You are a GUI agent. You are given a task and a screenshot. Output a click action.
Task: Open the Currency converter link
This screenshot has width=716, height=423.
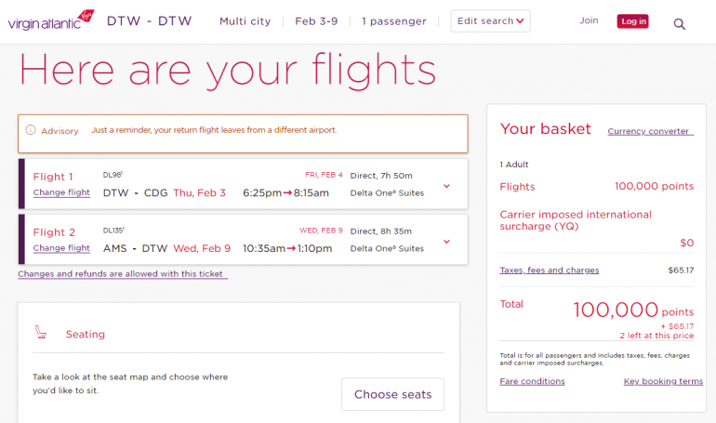pyautogui.click(x=649, y=131)
